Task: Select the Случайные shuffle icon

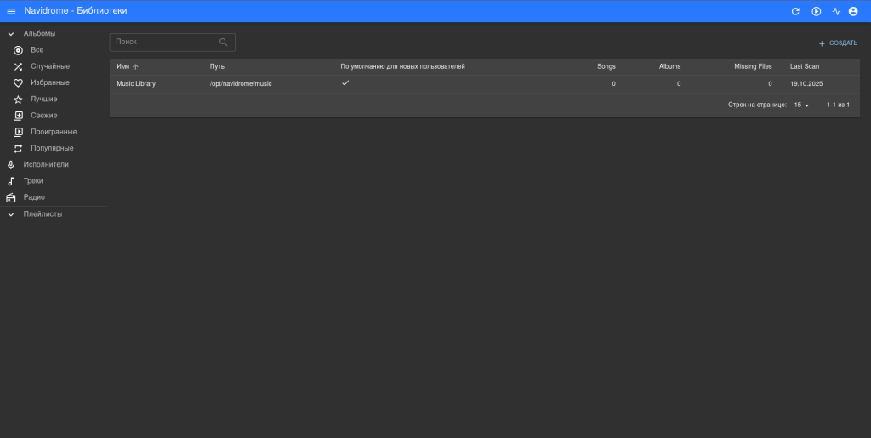Action: 18,66
